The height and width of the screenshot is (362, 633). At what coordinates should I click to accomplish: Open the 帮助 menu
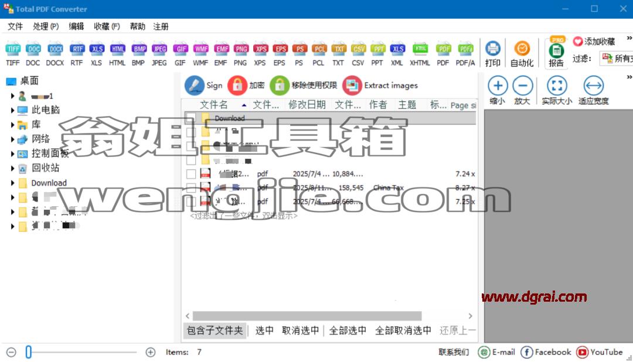click(137, 26)
